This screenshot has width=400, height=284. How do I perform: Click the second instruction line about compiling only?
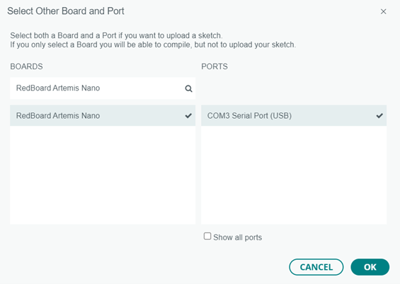[153, 45]
